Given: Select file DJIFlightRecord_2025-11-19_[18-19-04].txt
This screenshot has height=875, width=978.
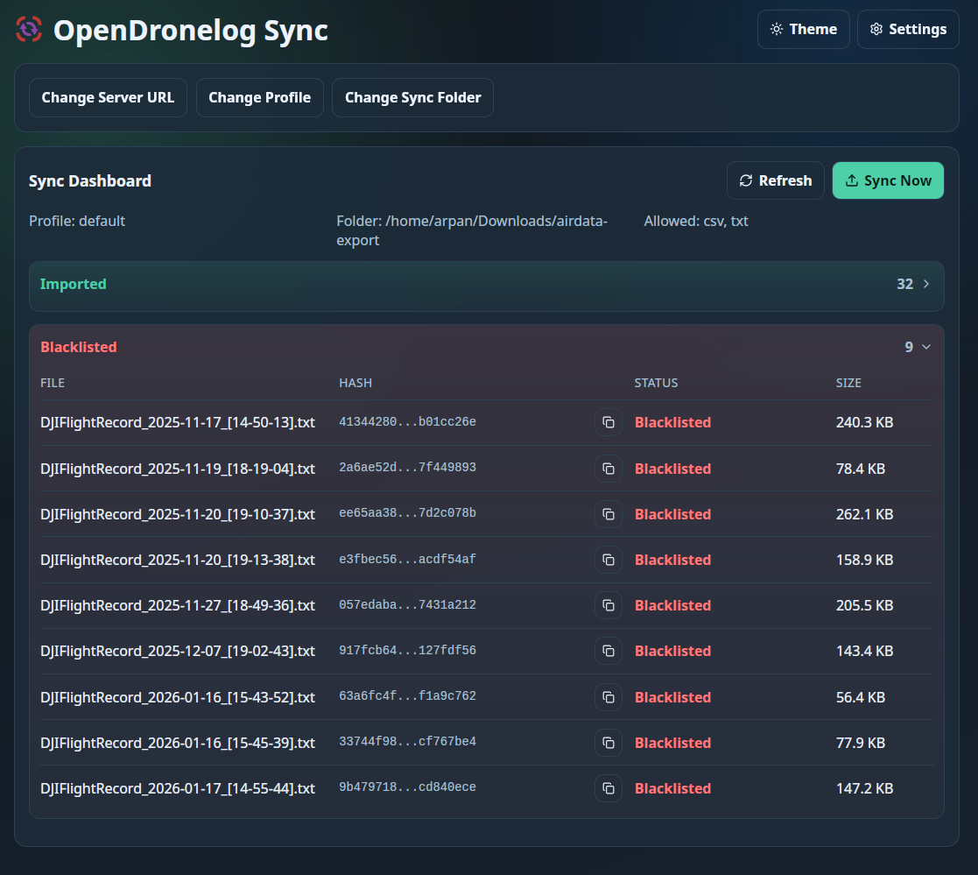Looking at the screenshot, I should pos(178,469).
